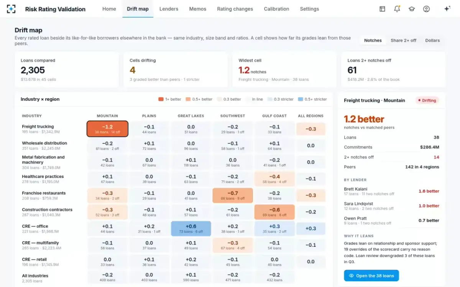Click the Plains column header
460x287 pixels.
click(x=149, y=116)
